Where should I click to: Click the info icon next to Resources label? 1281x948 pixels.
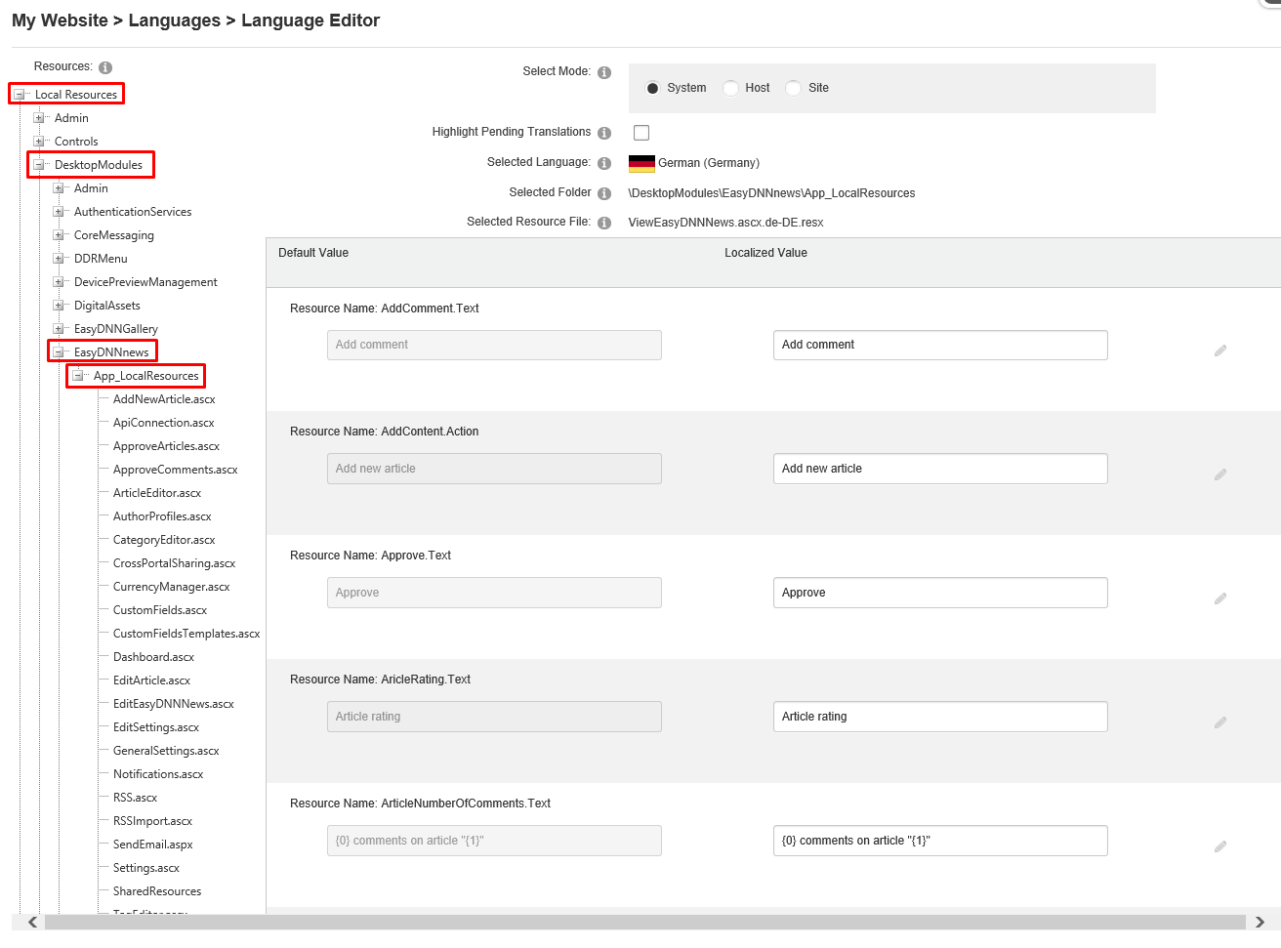tap(105, 67)
